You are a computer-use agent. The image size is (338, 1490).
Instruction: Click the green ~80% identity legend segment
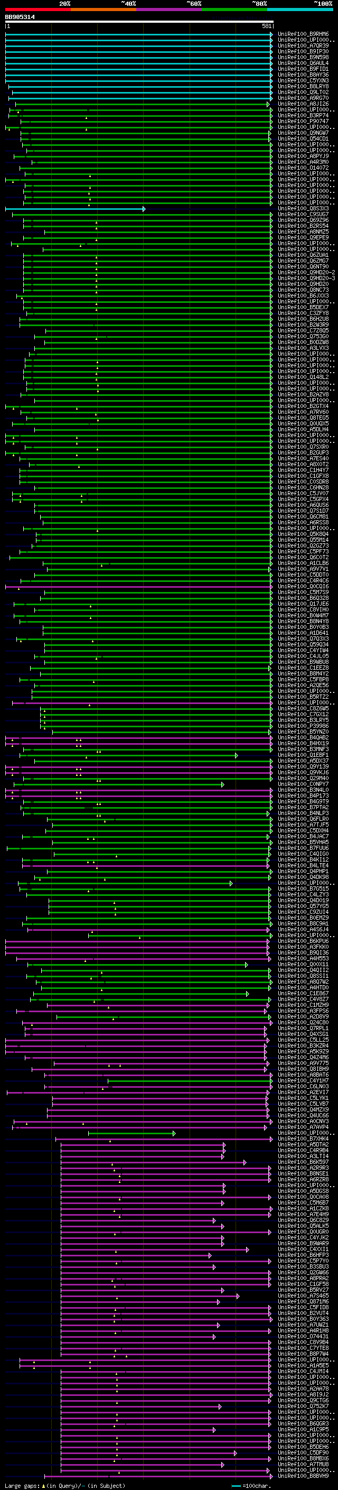[234, 10]
